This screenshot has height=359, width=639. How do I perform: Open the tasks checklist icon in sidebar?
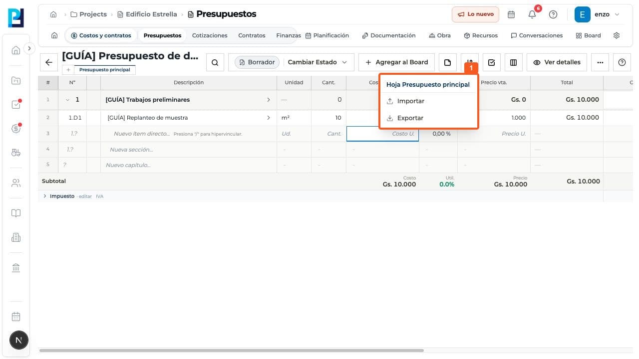[x=16, y=104]
